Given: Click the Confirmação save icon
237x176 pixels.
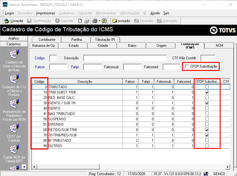Looking at the screenshot, I should [x=29, y=21].
